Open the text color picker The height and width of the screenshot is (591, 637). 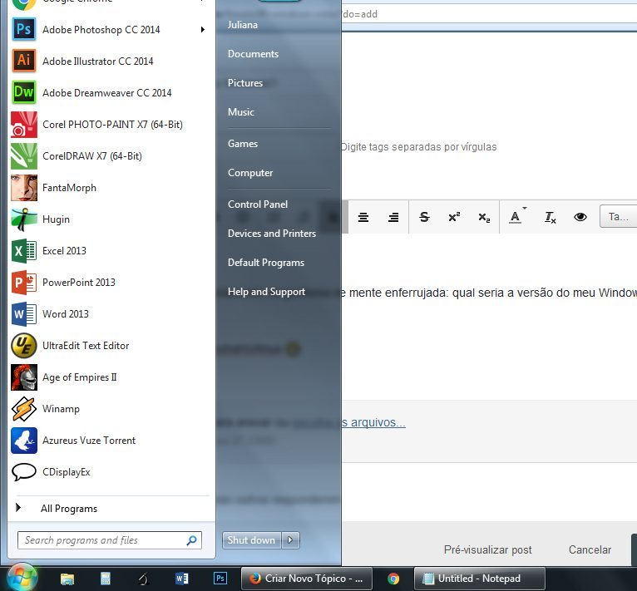pos(516,216)
